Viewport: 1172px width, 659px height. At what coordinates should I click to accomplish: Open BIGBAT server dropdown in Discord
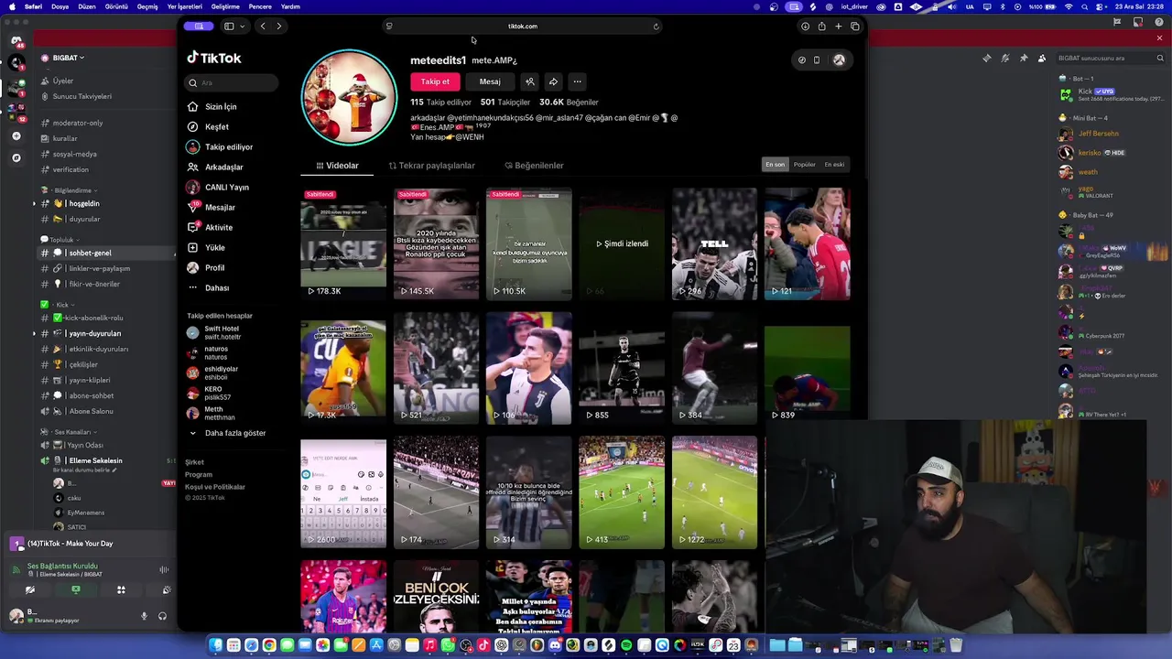coord(69,58)
